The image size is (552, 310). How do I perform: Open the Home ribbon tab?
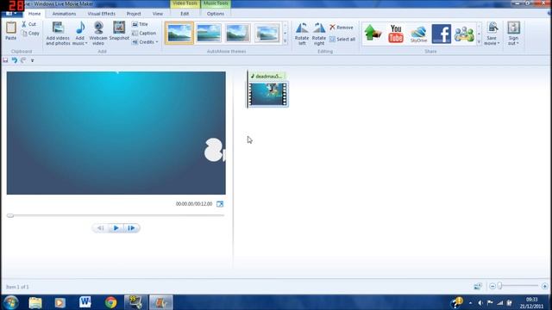[x=34, y=14]
